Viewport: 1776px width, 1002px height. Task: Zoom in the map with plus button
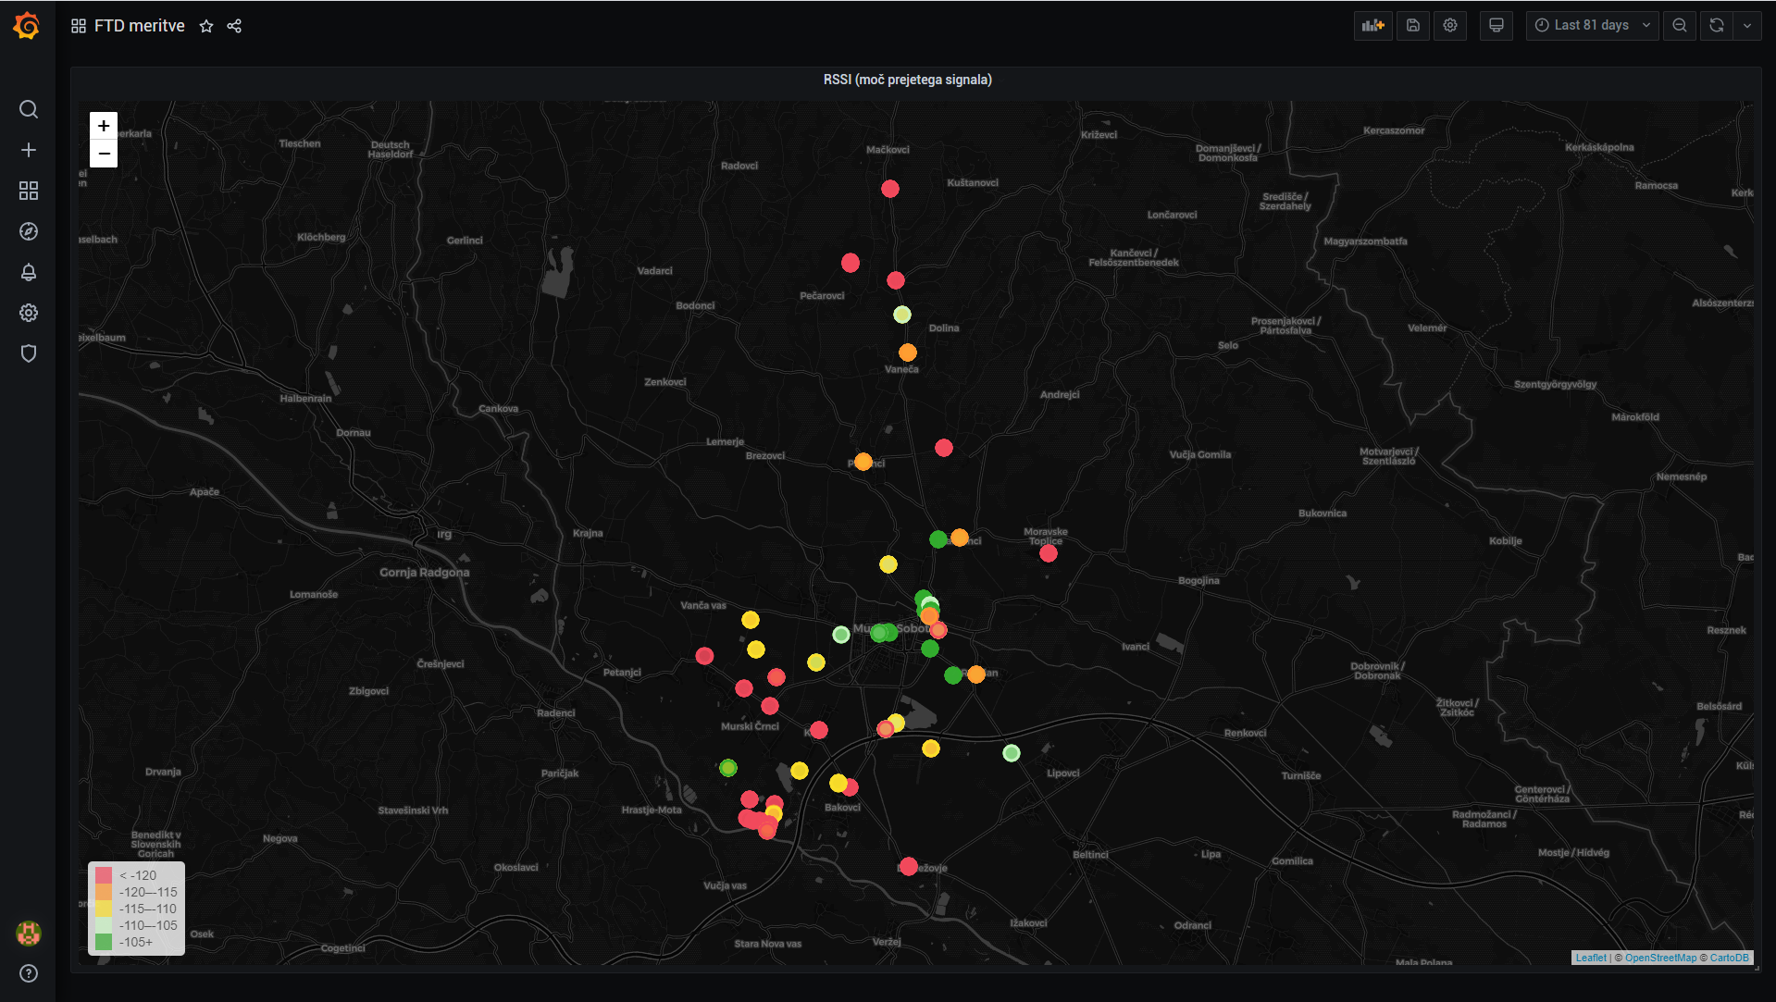point(104,126)
